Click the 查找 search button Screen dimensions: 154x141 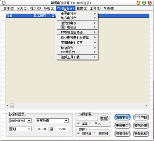(x=104, y=118)
